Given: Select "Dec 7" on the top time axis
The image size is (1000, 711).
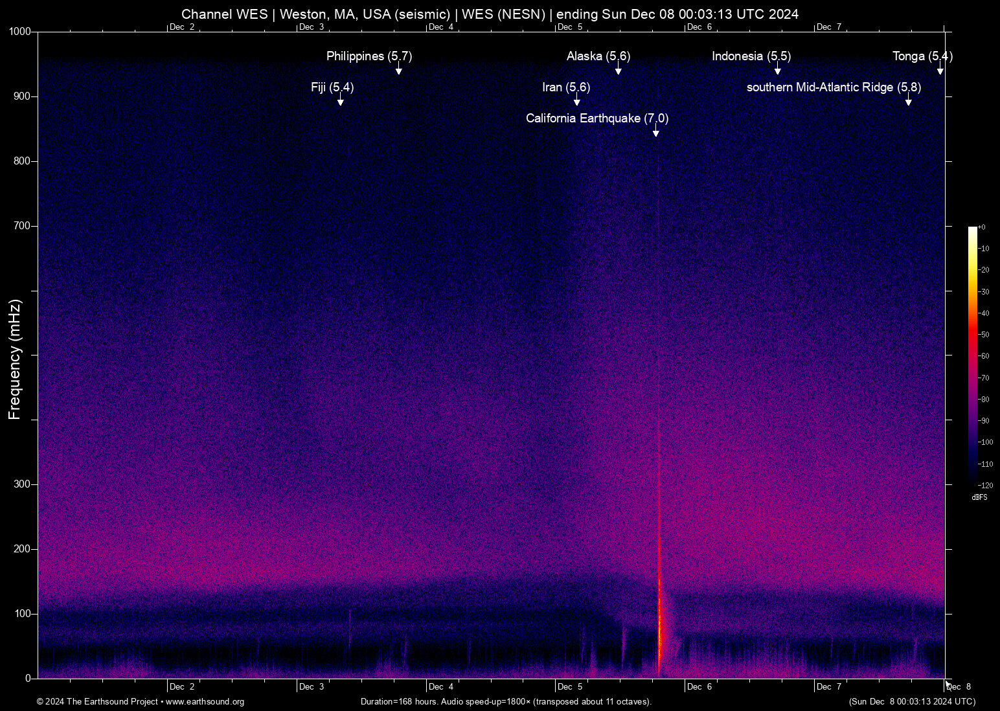Looking at the screenshot, I should click(x=829, y=27).
